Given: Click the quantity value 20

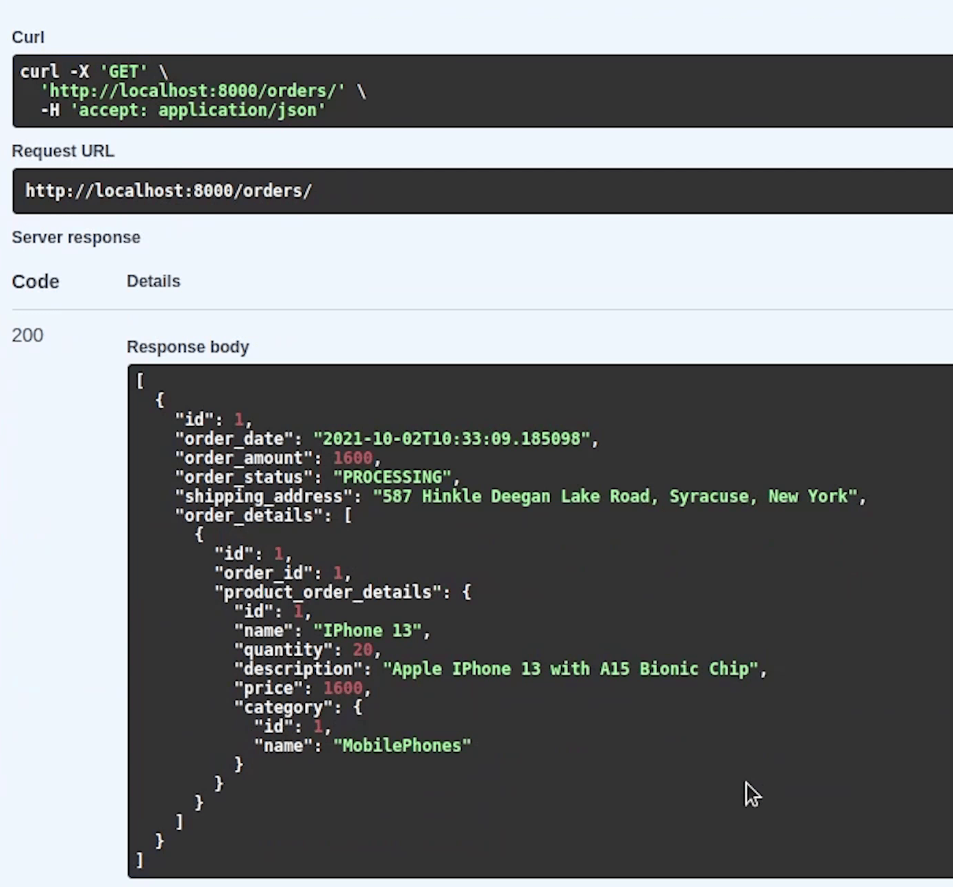Looking at the screenshot, I should coord(362,650).
